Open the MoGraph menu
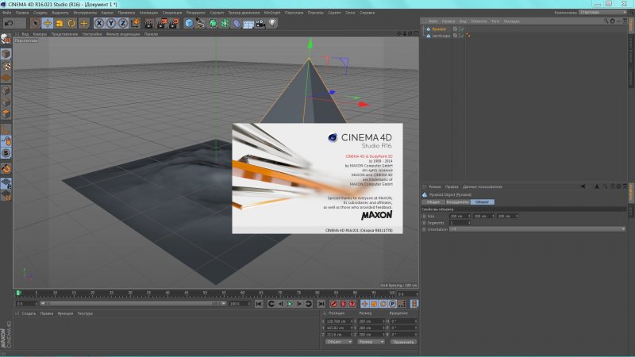This screenshot has width=635, height=357. pyautogui.click(x=272, y=13)
